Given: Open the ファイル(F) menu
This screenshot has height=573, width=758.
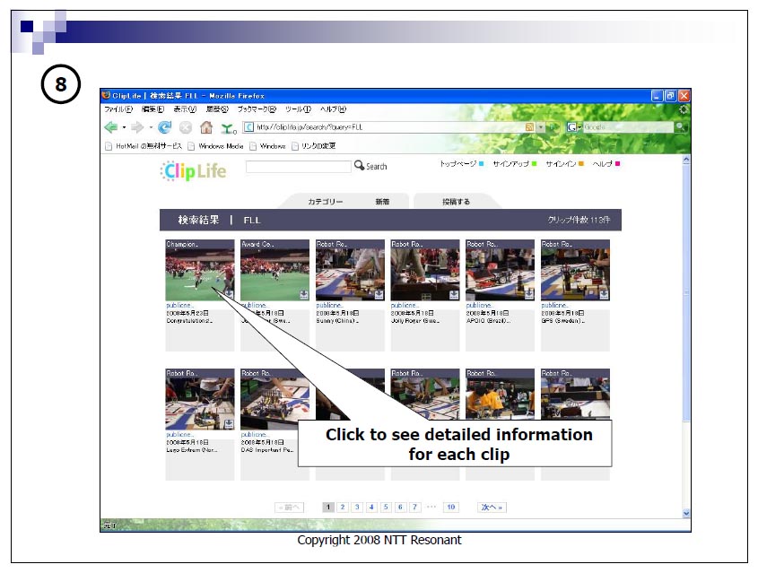Looking at the screenshot, I should 118,109.
